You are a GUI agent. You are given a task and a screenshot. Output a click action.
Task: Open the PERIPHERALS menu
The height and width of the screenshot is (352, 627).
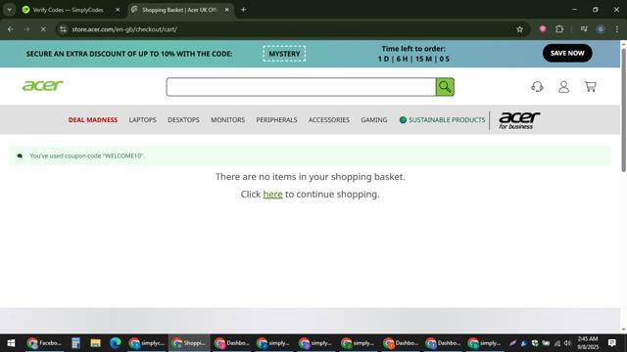pyautogui.click(x=276, y=119)
